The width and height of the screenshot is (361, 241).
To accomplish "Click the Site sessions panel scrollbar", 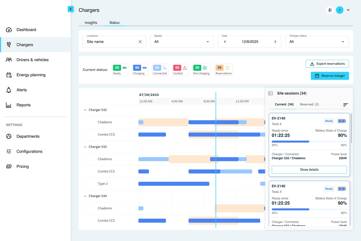I will [x=351, y=128].
